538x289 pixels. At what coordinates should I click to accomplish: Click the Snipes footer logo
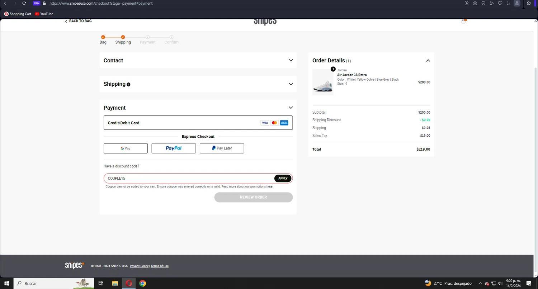click(x=75, y=265)
